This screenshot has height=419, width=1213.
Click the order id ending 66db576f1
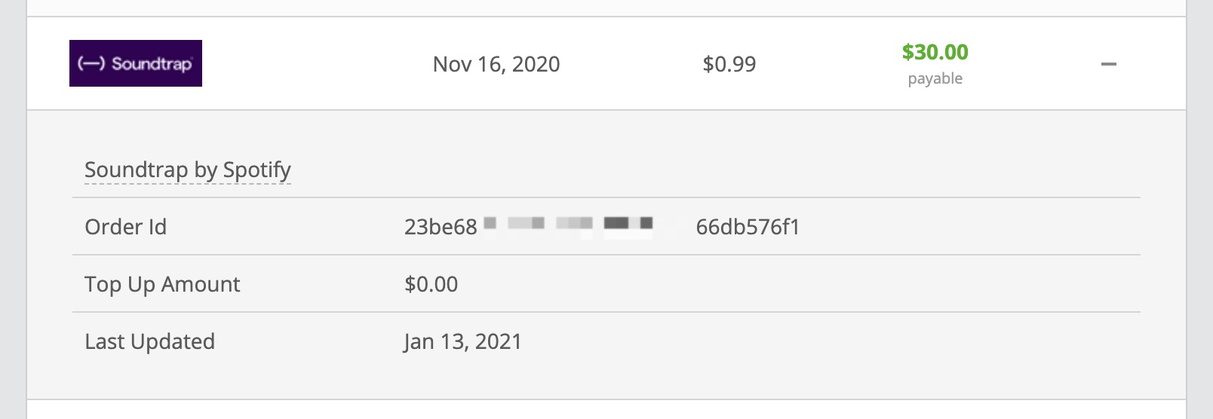pos(748,227)
